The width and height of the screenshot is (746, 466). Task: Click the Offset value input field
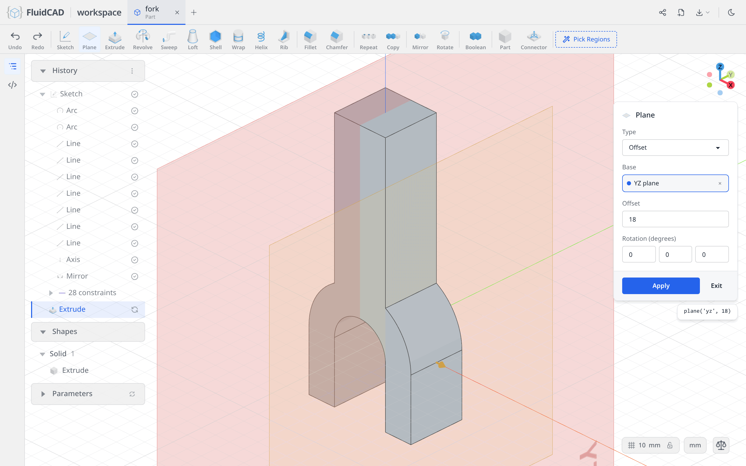tap(675, 219)
